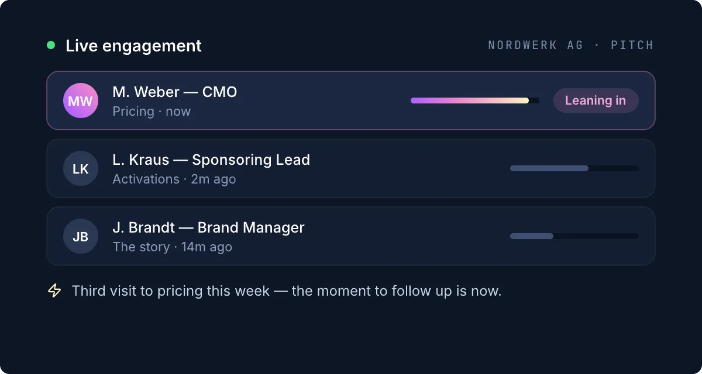702x374 pixels.
Task: Open the M. Weber — CMO row
Action: (x=351, y=101)
